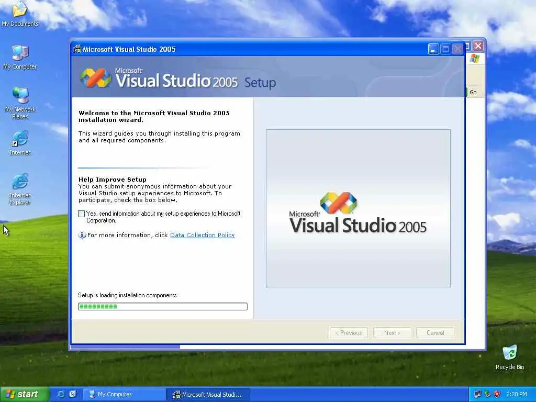Check the send setup experiences checkbox
Image resolution: width=536 pixels, height=402 pixels.
[x=81, y=214]
